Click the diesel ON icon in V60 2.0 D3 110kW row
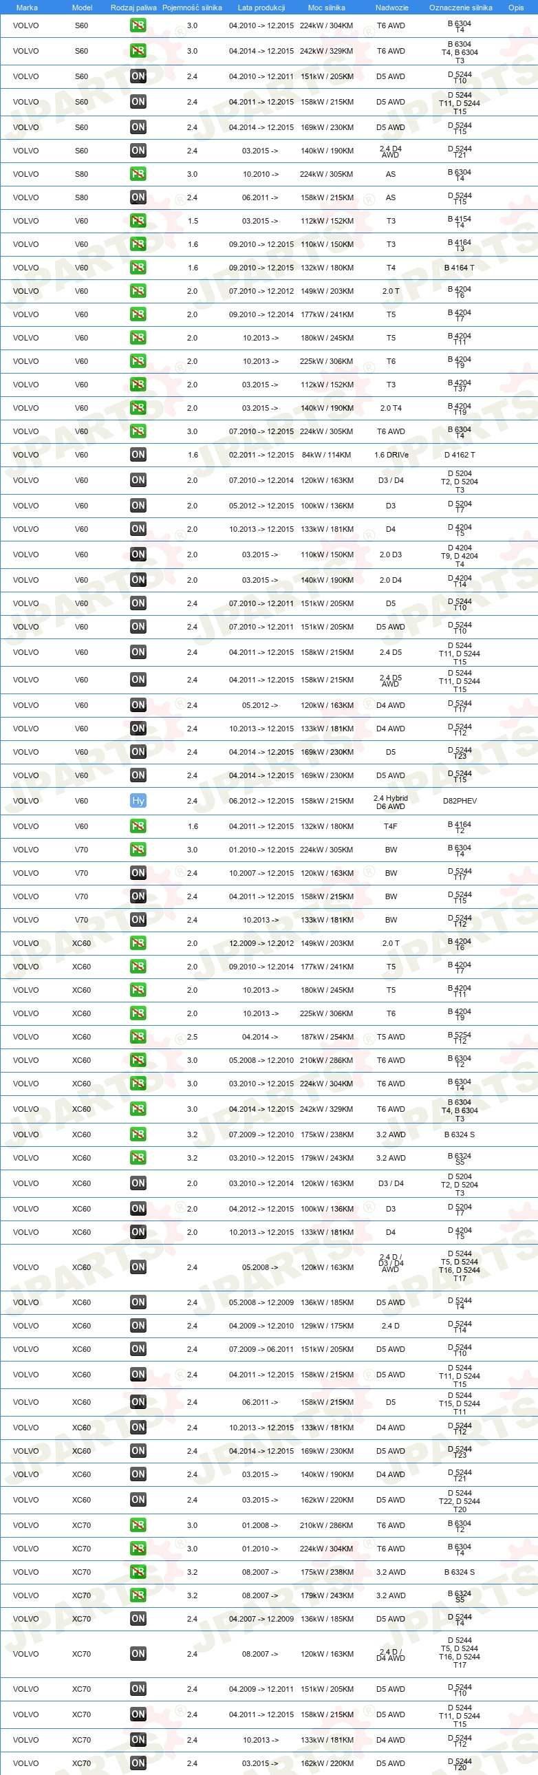 [138, 555]
